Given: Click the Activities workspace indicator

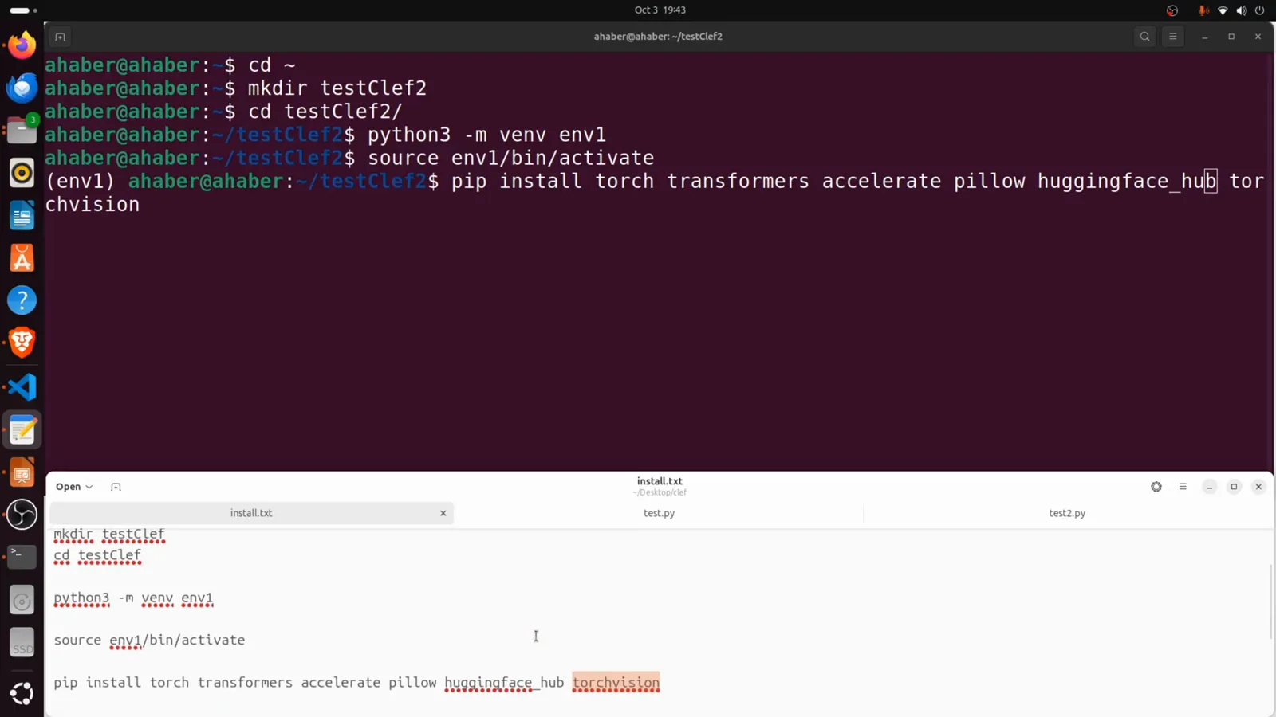Looking at the screenshot, I should point(23,10).
